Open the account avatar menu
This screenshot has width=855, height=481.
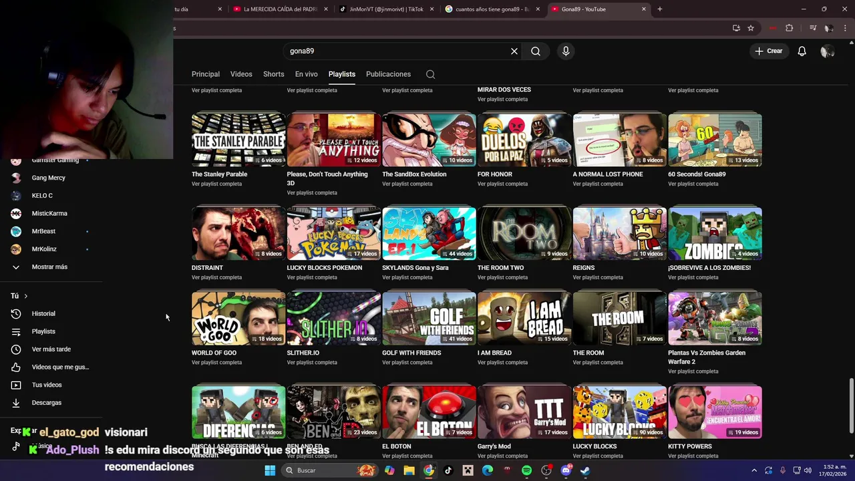828,51
